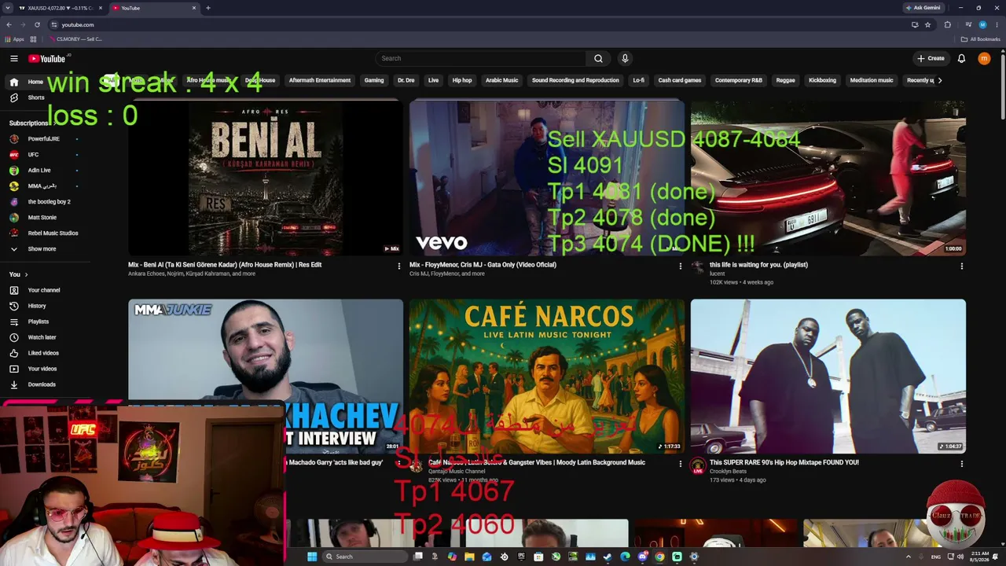Open the YouTube guide hamburger menu

[14, 58]
